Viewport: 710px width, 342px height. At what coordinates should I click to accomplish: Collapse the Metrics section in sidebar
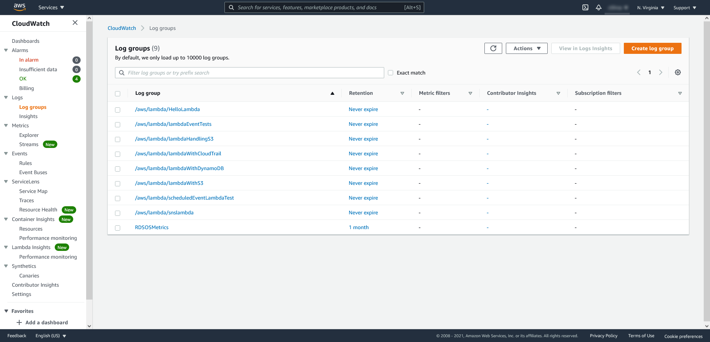tap(6, 125)
